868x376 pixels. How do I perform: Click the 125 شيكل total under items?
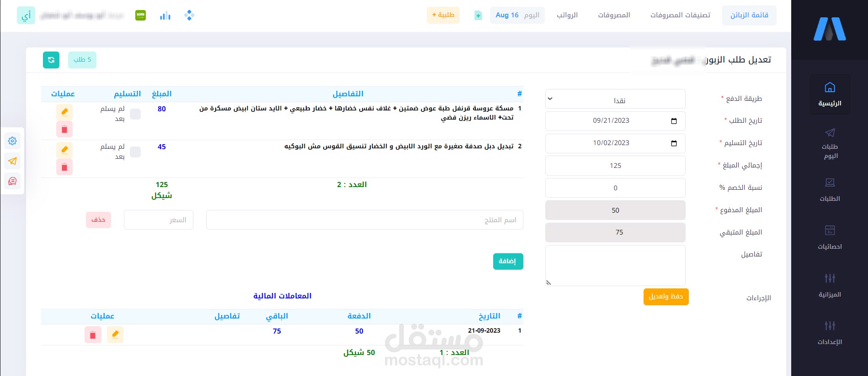pyautogui.click(x=162, y=190)
